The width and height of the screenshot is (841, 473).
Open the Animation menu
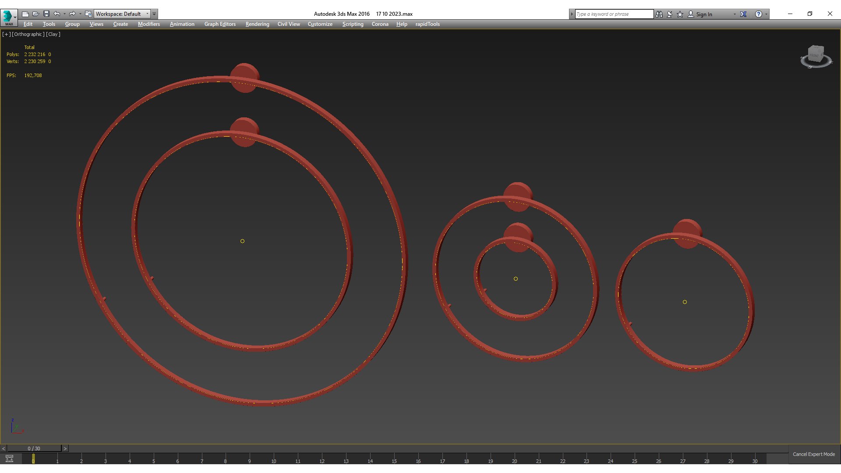click(x=182, y=24)
